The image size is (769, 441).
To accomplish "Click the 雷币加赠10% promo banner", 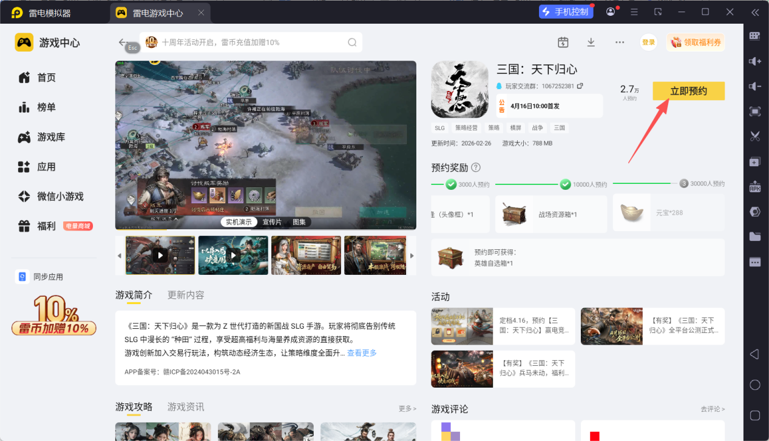I will pyautogui.click(x=54, y=316).
